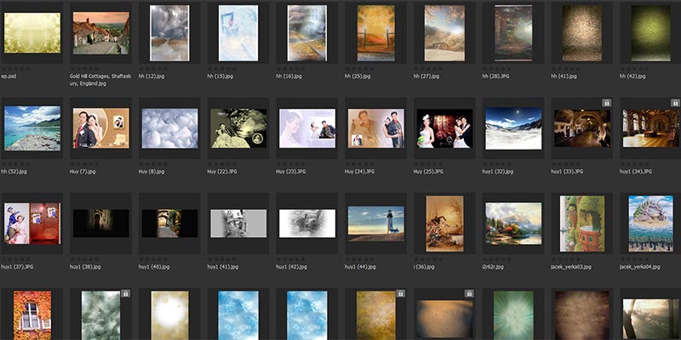This screenshot has width=681, height=340.
Task: Click the file name i (36).jpg
Action: point(423,267)
